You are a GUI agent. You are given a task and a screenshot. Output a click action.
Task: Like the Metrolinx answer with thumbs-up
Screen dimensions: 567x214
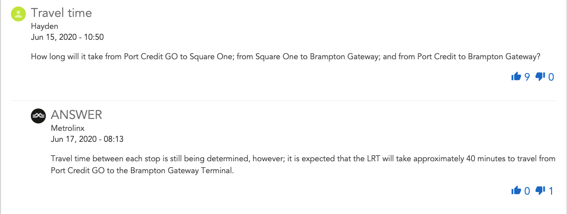click(x=516, y=191)
